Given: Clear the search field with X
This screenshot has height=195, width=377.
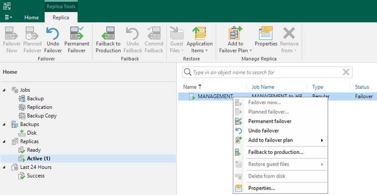Looking at the screenshot, I should coord(346,72).
